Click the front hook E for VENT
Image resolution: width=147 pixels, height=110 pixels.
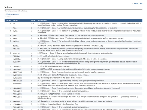pos(11,36)
